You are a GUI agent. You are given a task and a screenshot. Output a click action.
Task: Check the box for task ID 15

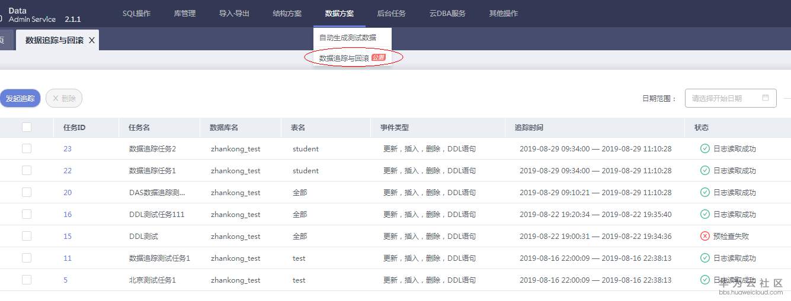pyautogui.click(x=27, y=236)
